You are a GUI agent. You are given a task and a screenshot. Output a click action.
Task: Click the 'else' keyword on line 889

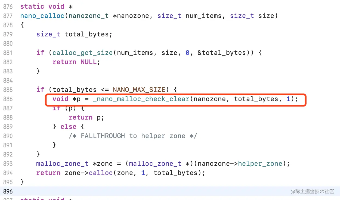(69, 127)
